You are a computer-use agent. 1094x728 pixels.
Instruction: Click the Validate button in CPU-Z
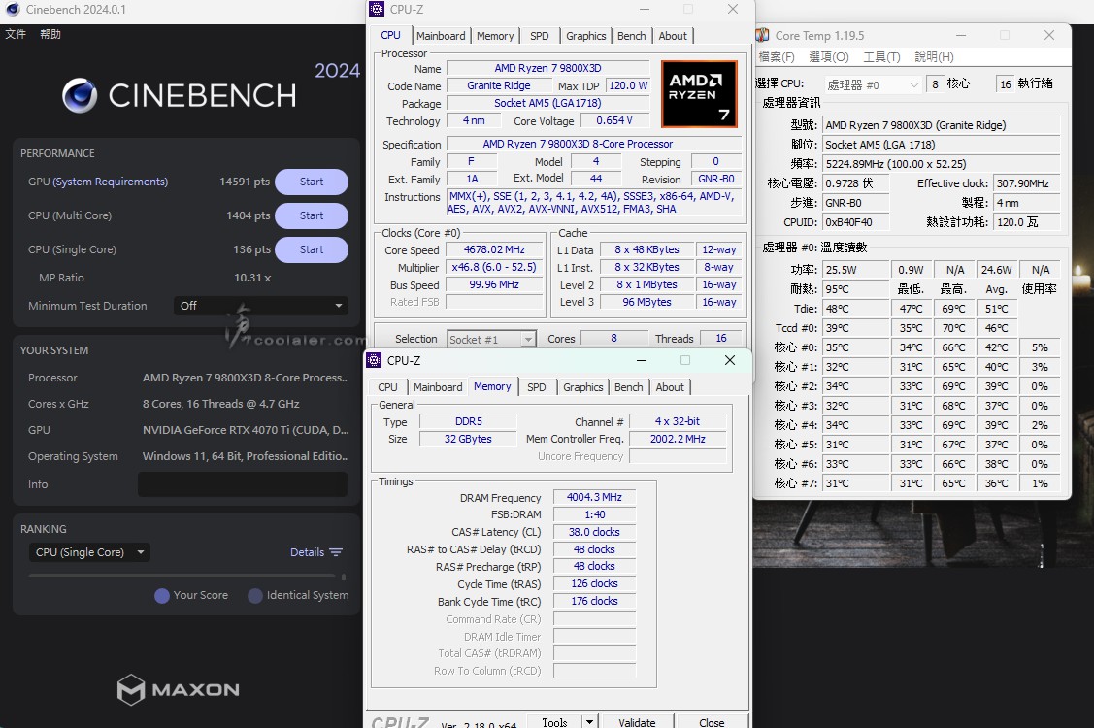pos(637,722)
